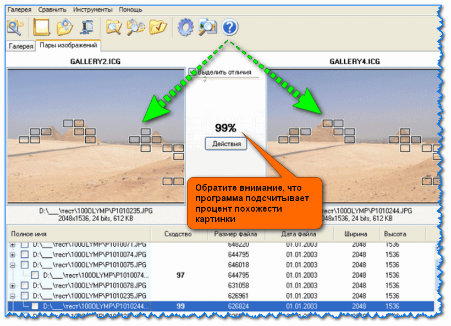The image size is (451, 326).
Task: Click the blank new gallery icon
Action: pos(41,27)
